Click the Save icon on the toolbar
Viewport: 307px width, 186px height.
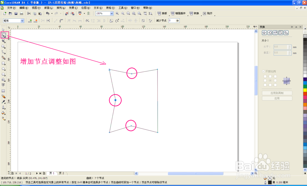coord(15,13)
